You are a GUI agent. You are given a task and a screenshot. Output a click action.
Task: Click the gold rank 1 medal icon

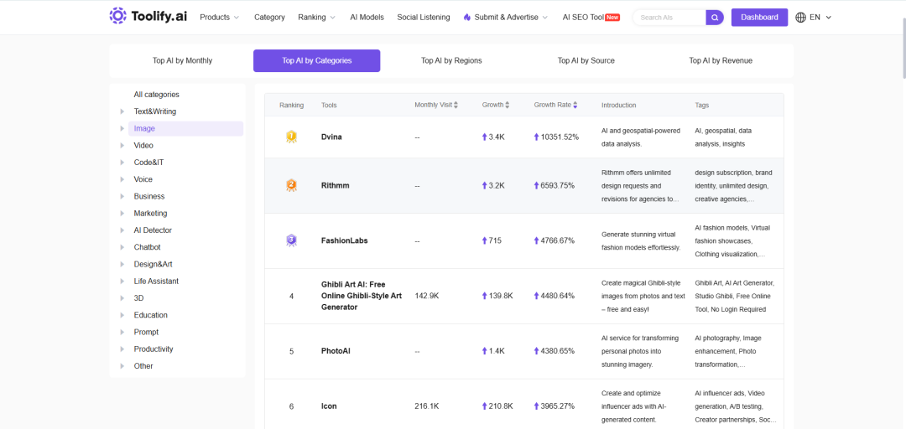(291, 137)
